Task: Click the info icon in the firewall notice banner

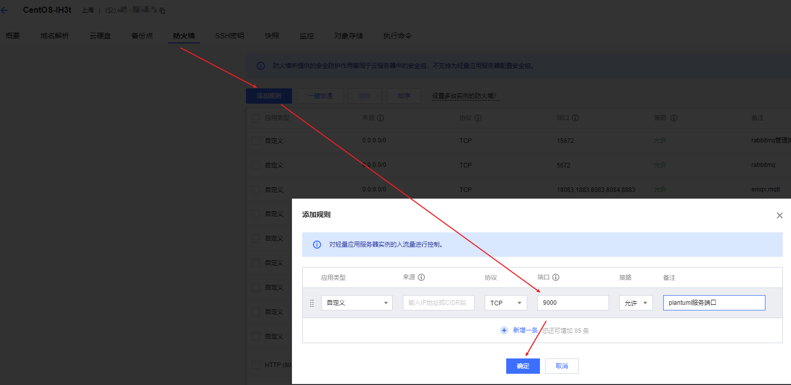Action: click(x=261, y=66)
